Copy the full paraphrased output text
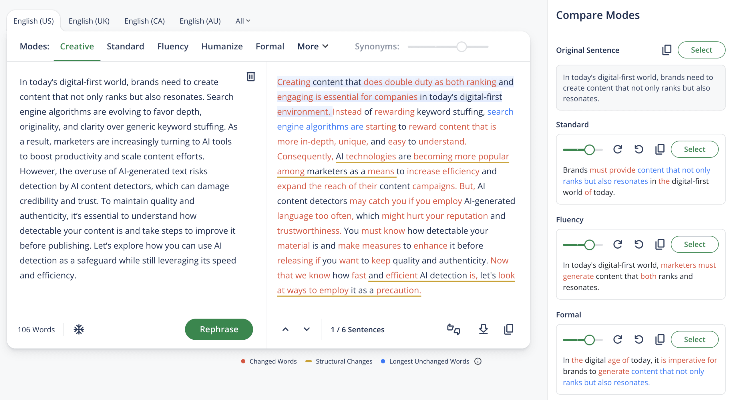The height and width of the screenshot is (400, 732). tap(509, 329)
